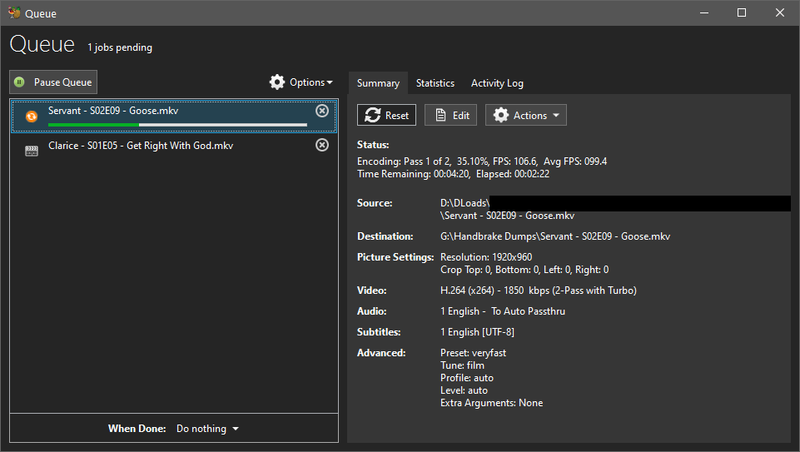This screenshot has height=452, width=800.
Task: Select the Servant - S02E09 - Goose.mkv job
Action: (174, 116)
